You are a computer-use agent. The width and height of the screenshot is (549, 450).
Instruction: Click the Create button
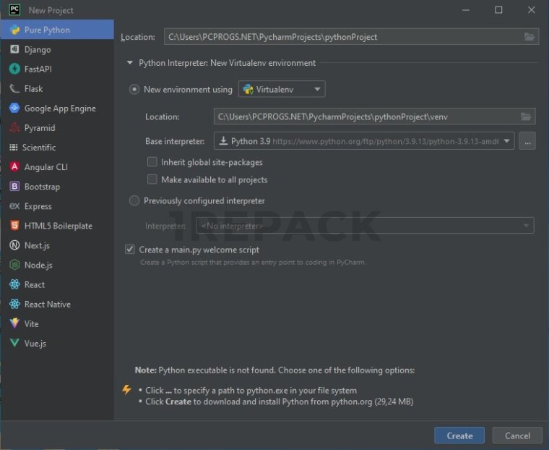click(x=459, y=436)
